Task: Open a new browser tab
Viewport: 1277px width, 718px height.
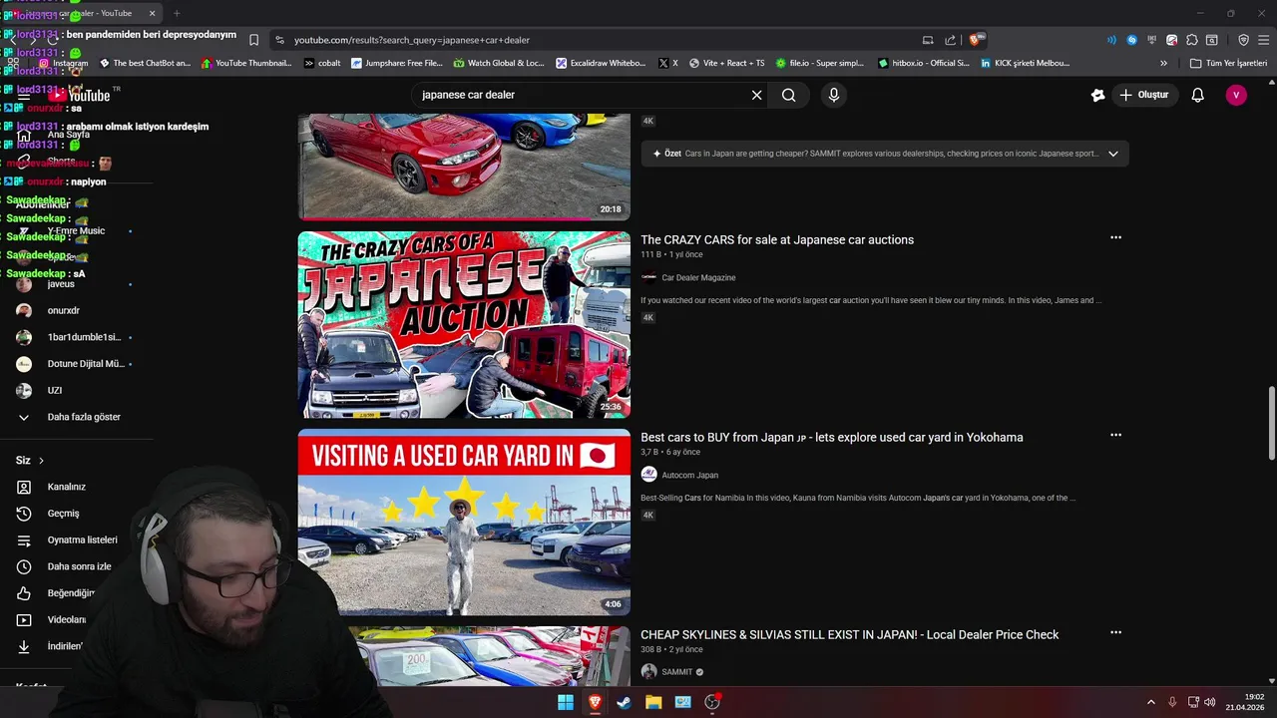Action: (x=177, y=13)
